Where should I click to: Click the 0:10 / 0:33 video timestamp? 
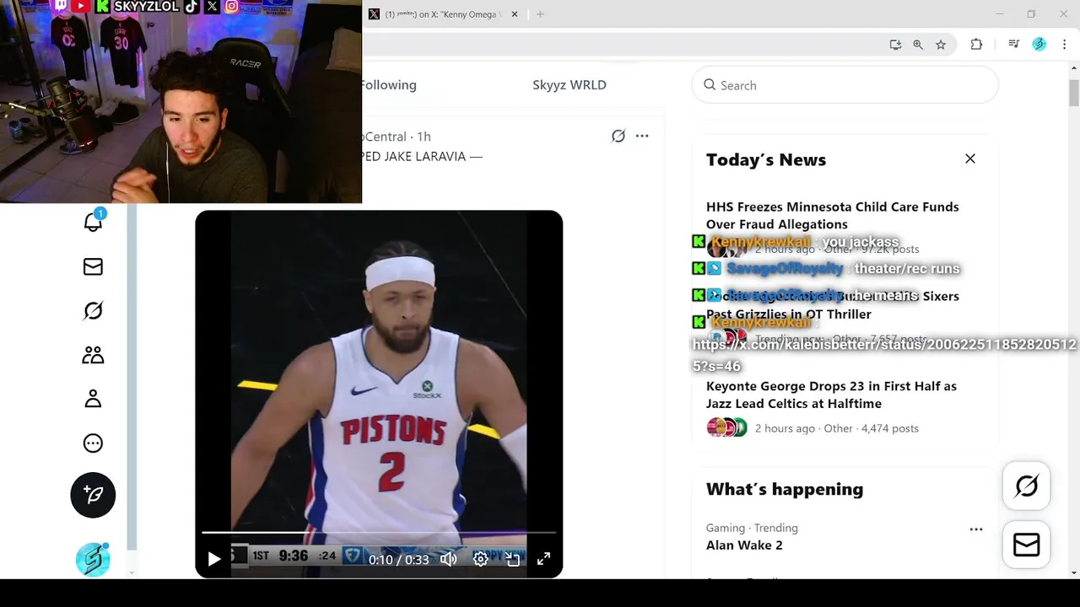[x=398, y=560]
